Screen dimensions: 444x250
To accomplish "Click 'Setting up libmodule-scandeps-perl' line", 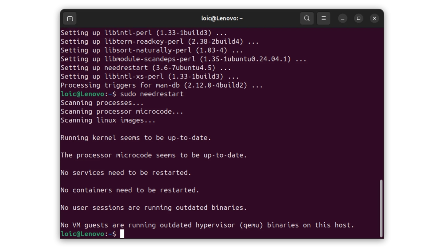I will (x=183, y=59).
